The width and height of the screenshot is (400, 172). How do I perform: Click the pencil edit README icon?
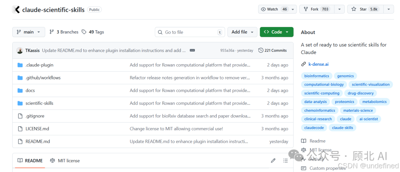tap(273, 161)
